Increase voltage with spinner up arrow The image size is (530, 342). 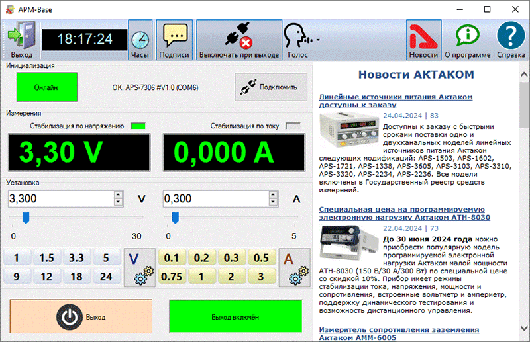tap(119, 194)
